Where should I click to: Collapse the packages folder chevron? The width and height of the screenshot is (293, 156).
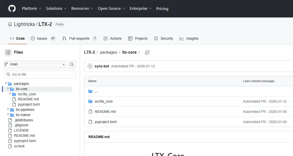coord(6,83)
